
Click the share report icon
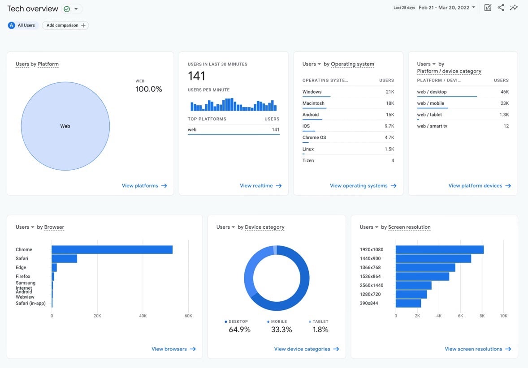(x=501, y=8)
